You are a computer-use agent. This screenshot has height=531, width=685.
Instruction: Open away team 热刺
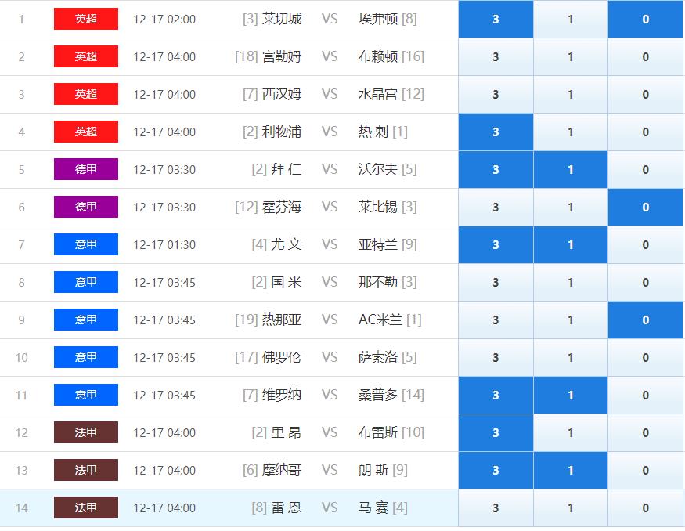tap(373, 132)
